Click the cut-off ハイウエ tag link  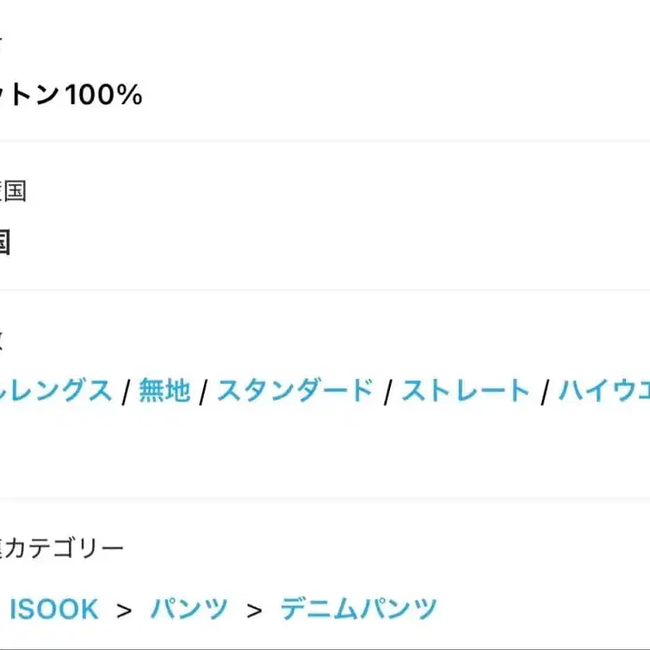[604, 392]
